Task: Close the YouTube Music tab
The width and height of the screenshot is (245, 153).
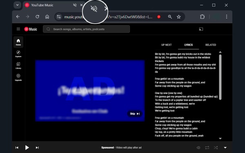Action: [x=81, y=5]
